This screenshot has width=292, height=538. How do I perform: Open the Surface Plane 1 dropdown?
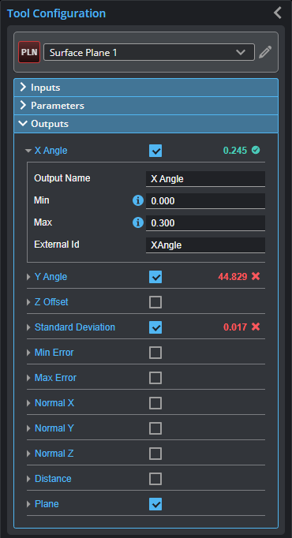click(149, 52)
